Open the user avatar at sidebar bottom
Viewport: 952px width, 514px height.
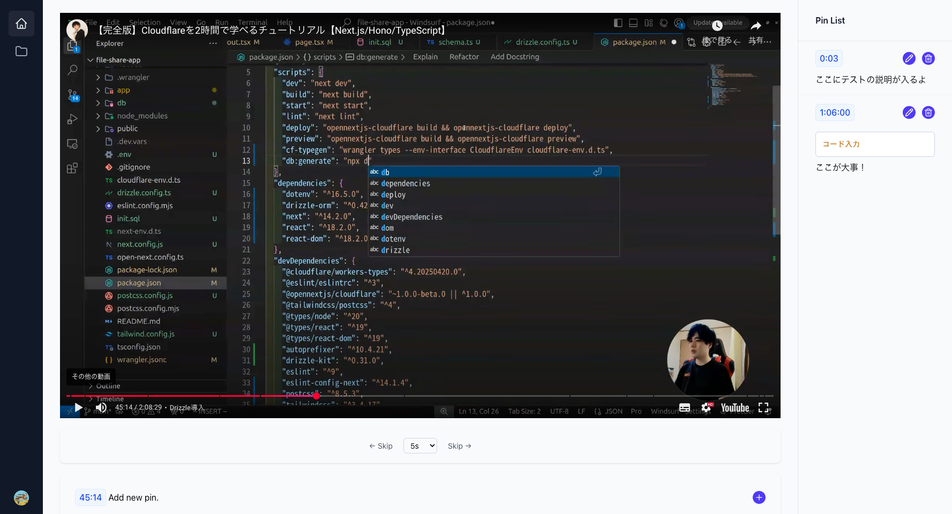click(21, 498)
